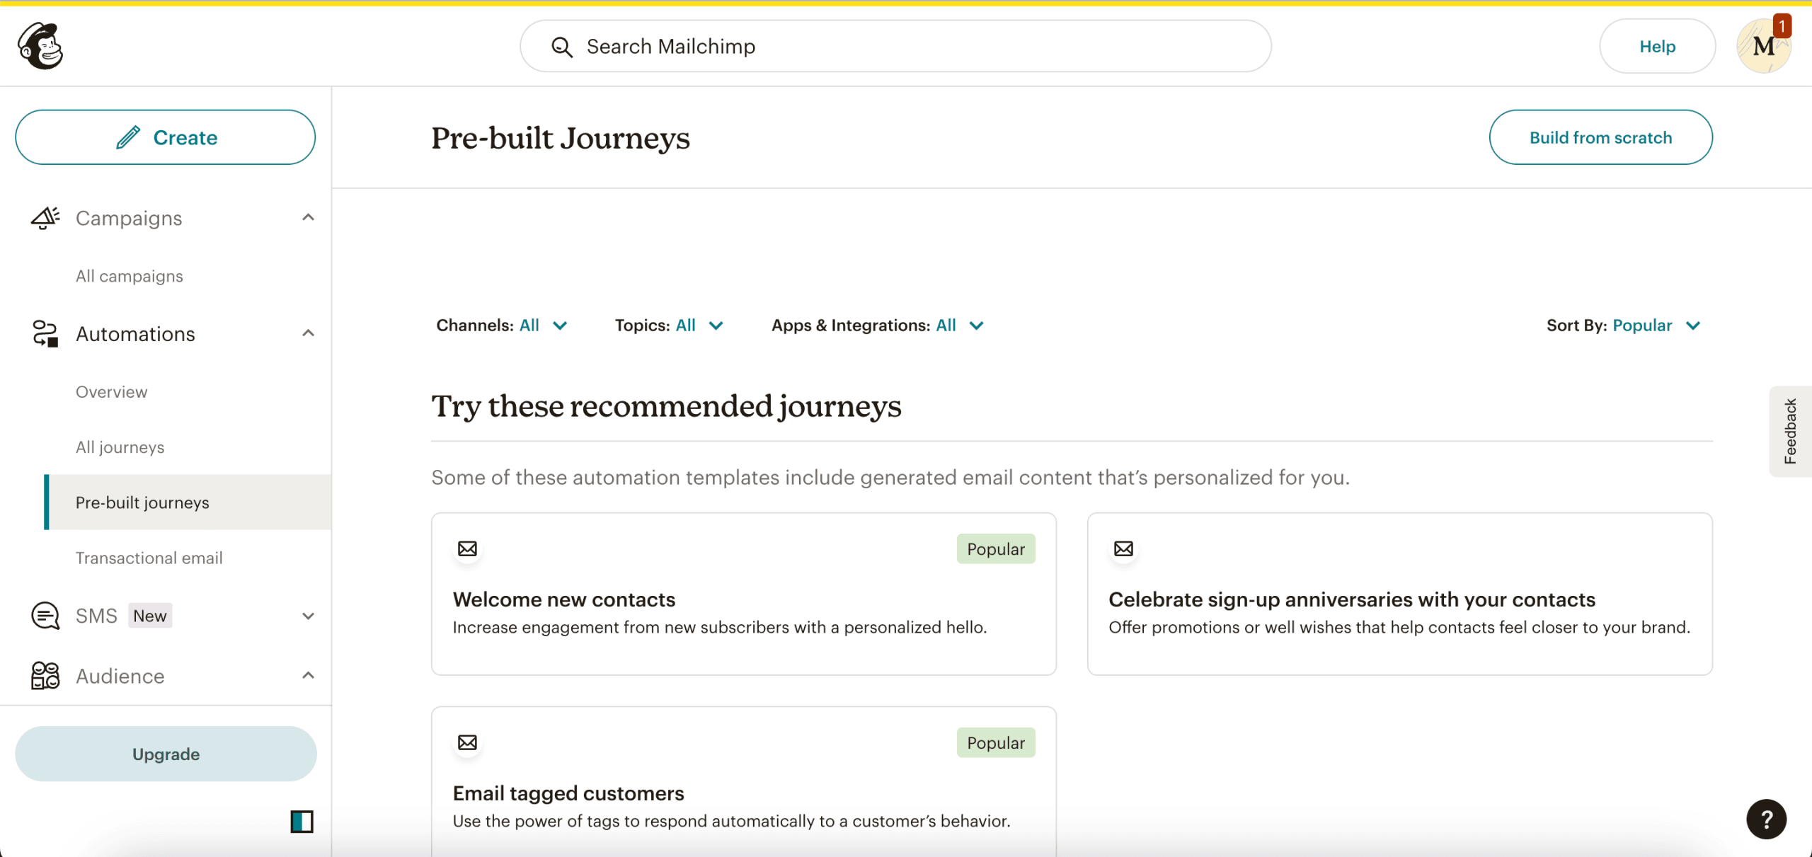Open All campaigns from the sidebar
Screen dimensions: 1812x857
(x=129, y=276)
